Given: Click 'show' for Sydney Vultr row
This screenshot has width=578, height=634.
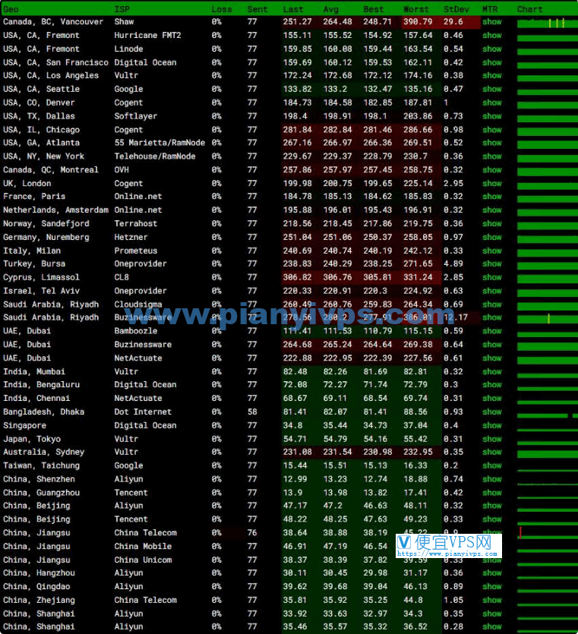Looking at the screenshot, I should 492,452.
